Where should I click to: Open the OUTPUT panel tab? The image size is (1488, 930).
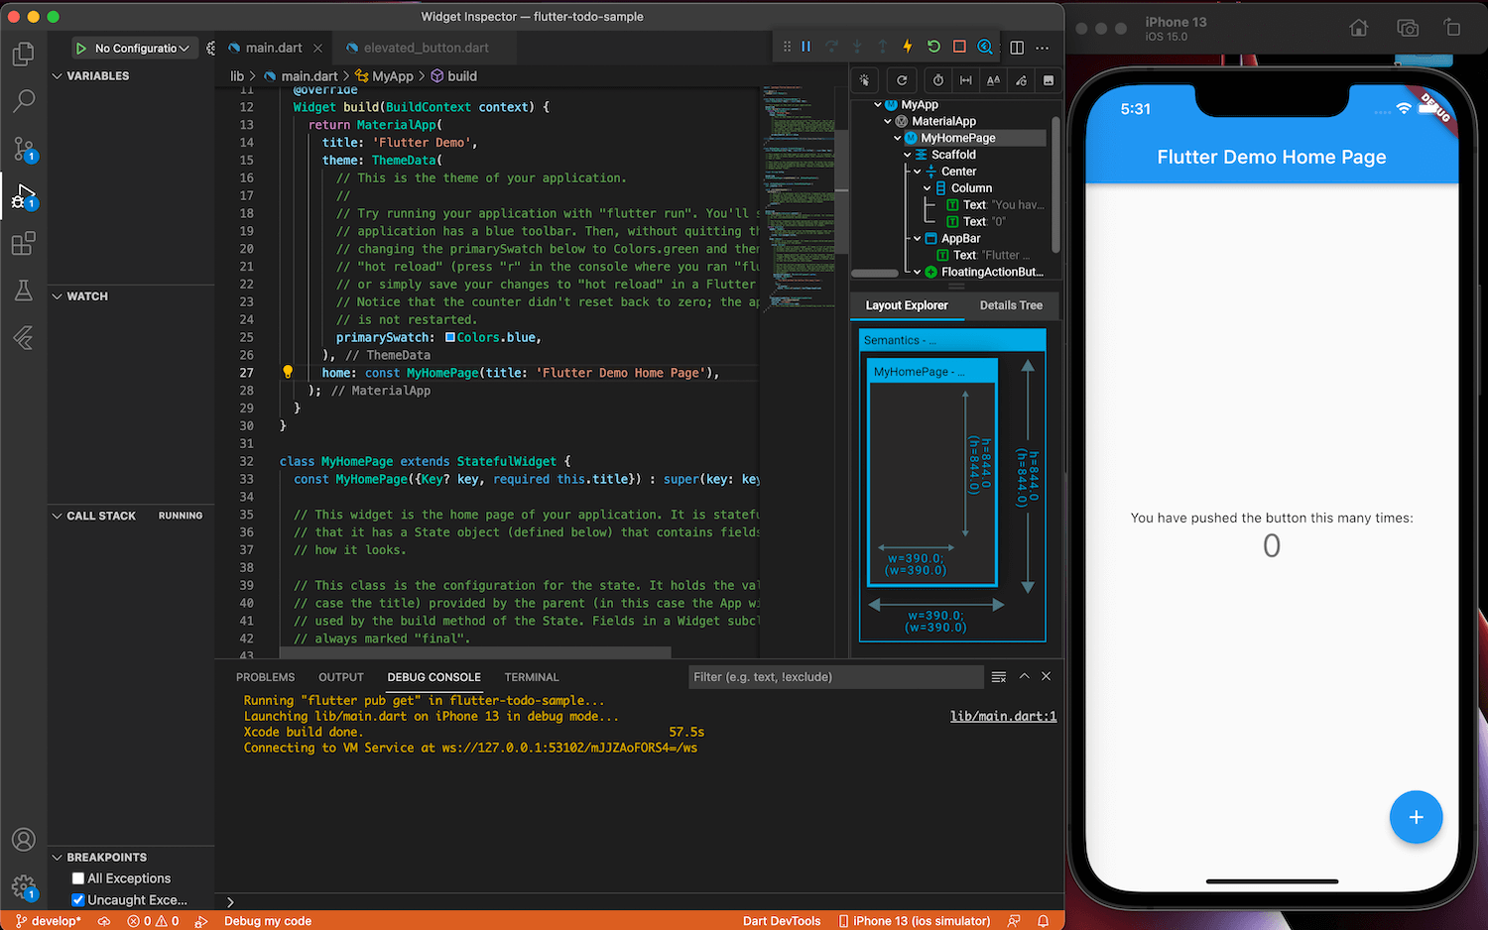[341, 677]
